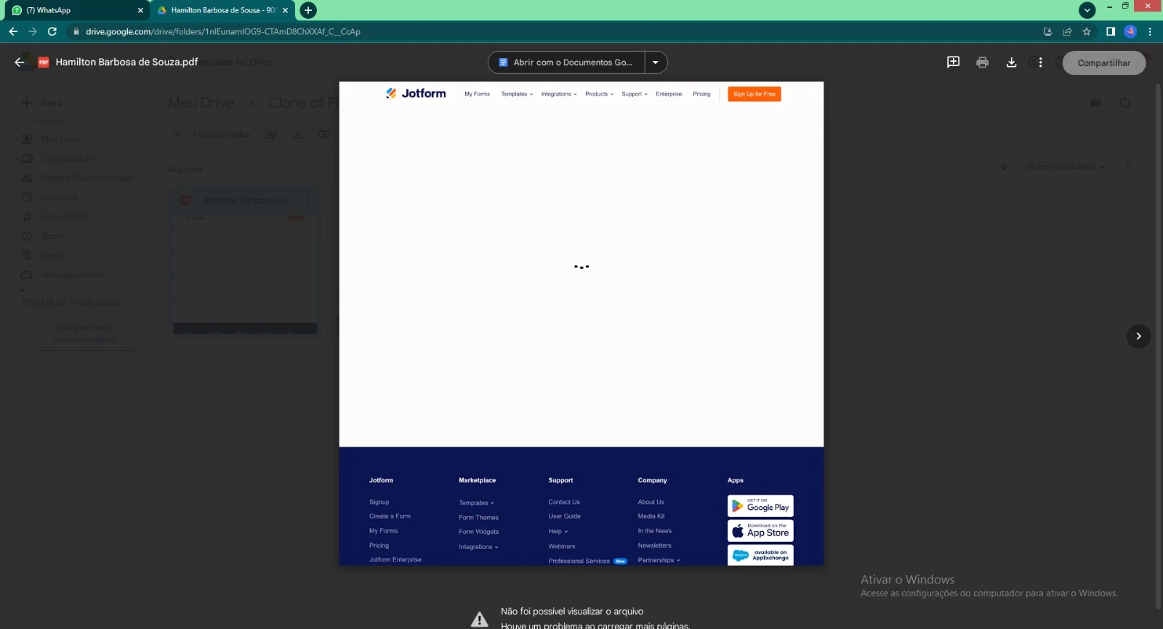This screenshot has width=1163, height=629.
Task: Click the file name Hamilton Barbosa de Souza.pdf
Action: (x=126, y=62)
